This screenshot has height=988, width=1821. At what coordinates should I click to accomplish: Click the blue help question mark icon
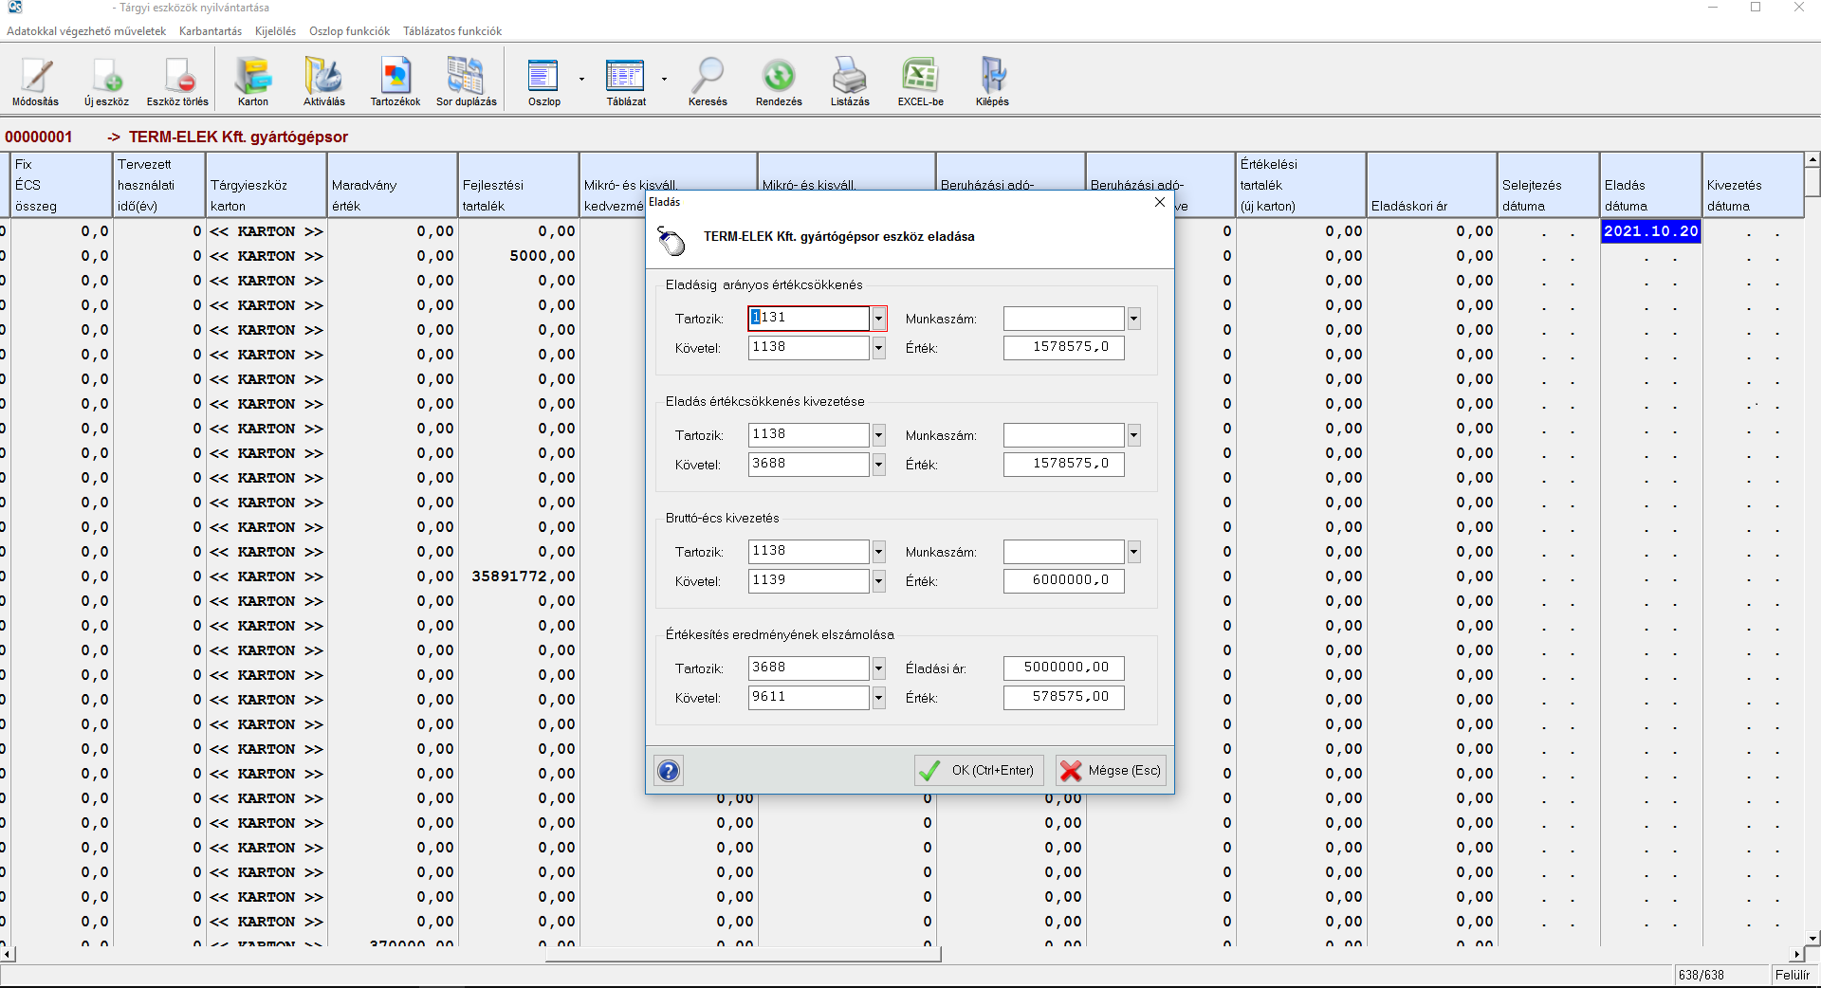[x=669, y=771]
